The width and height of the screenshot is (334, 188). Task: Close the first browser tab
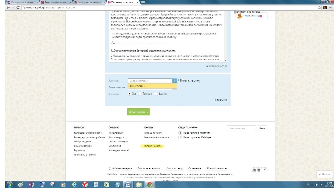click(x=37, y=2)
